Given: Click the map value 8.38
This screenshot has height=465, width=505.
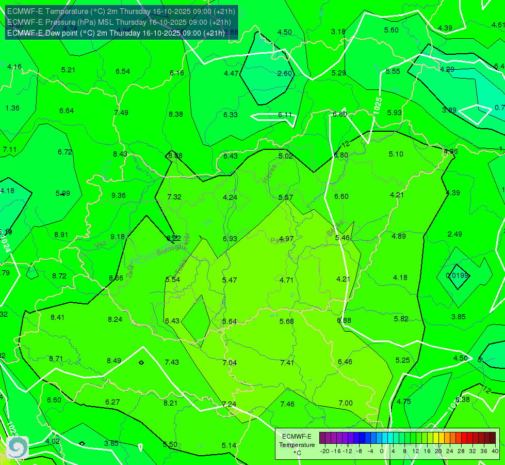Looking at the screenshot, I should [x=176, y=114].
